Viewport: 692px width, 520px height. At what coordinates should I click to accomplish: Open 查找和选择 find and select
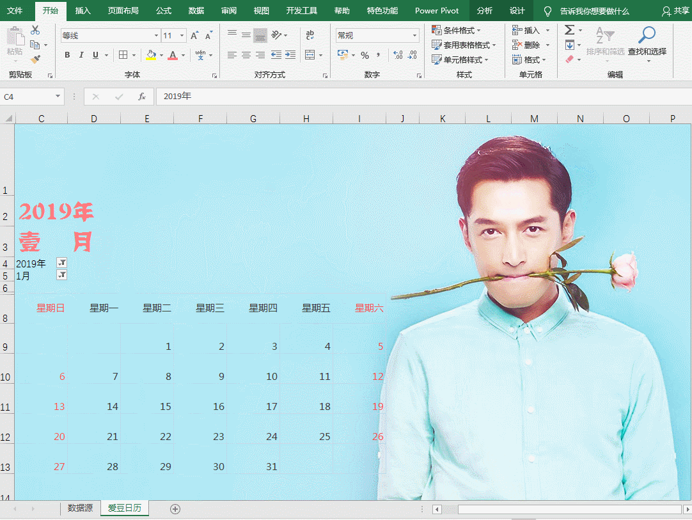click(x=647, y=43)
